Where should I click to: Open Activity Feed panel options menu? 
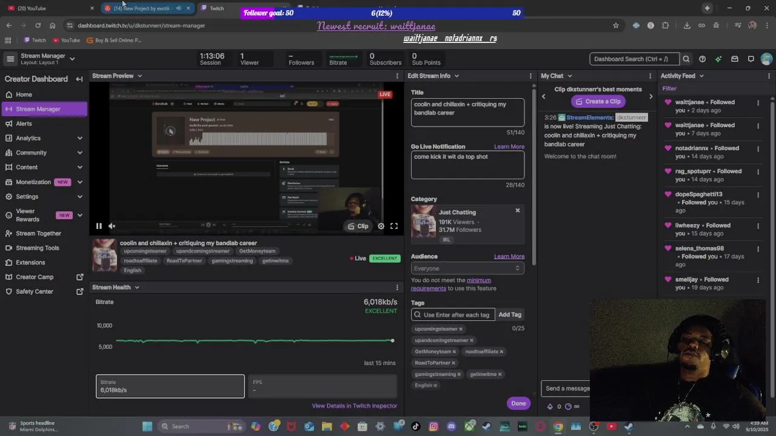(x=770, y=76)
